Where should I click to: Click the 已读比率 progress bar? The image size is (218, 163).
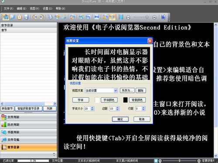click(x=33, y=161)
